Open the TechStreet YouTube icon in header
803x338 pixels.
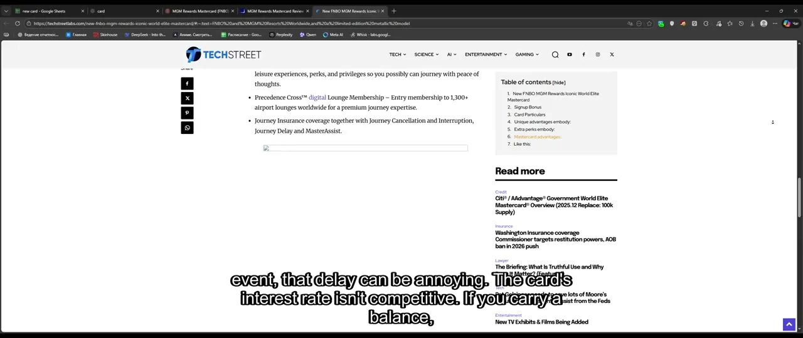570,54
